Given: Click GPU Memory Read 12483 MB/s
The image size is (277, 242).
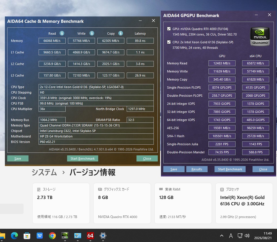Looking at the screenshot, I should pyautogui.click(x=222, y=63).
